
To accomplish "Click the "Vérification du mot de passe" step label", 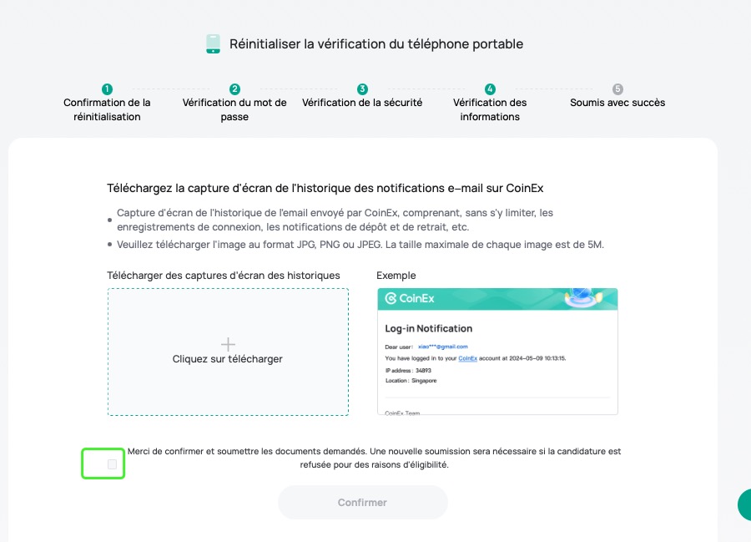I will (x=234, y=109).
